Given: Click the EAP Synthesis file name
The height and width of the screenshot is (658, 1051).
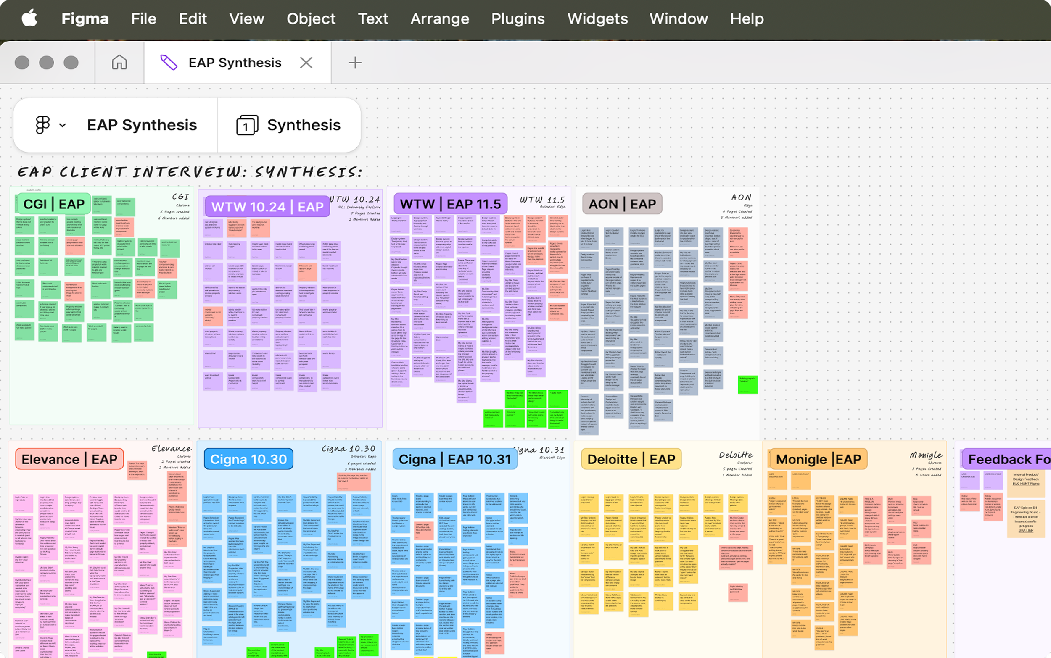Looking at the screenshot, I should coord(142,125).
